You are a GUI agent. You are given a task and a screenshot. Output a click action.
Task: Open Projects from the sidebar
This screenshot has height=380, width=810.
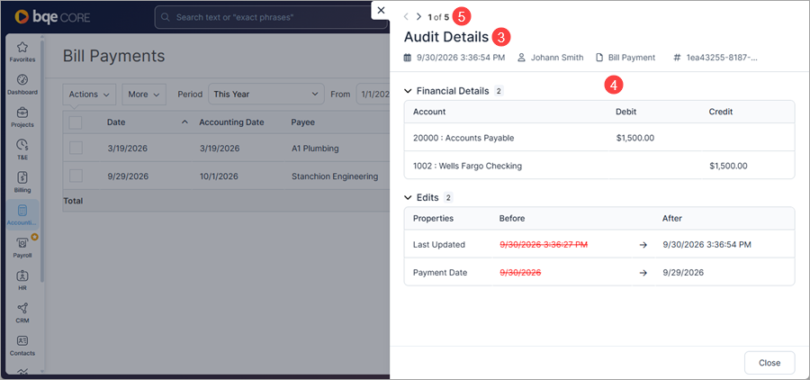click(x=22, y=117)
